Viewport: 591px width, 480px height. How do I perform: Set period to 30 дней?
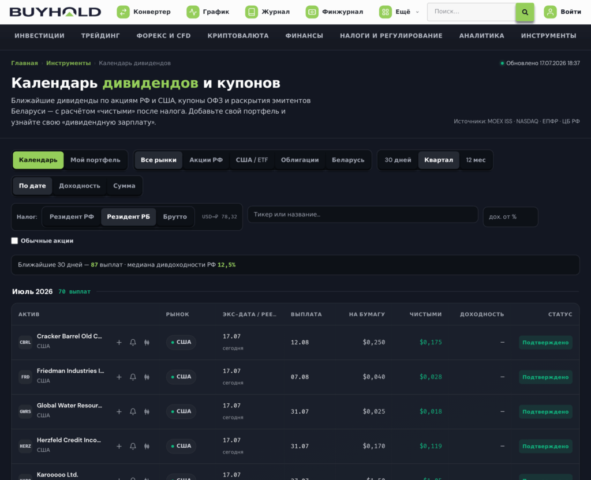pos(398,160)
